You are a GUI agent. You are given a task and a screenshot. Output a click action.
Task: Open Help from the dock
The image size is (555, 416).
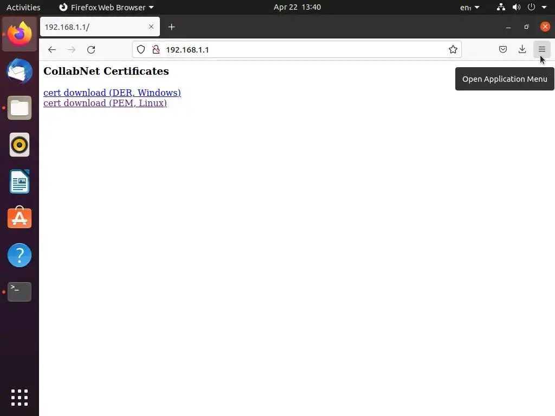point(20,255)
